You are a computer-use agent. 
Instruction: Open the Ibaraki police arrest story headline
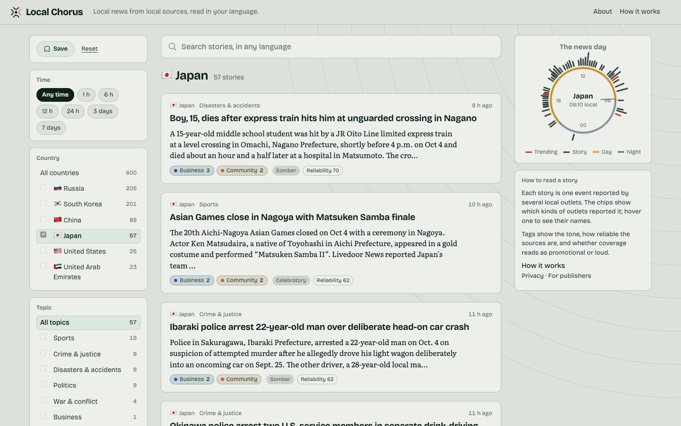coord(319,327)
